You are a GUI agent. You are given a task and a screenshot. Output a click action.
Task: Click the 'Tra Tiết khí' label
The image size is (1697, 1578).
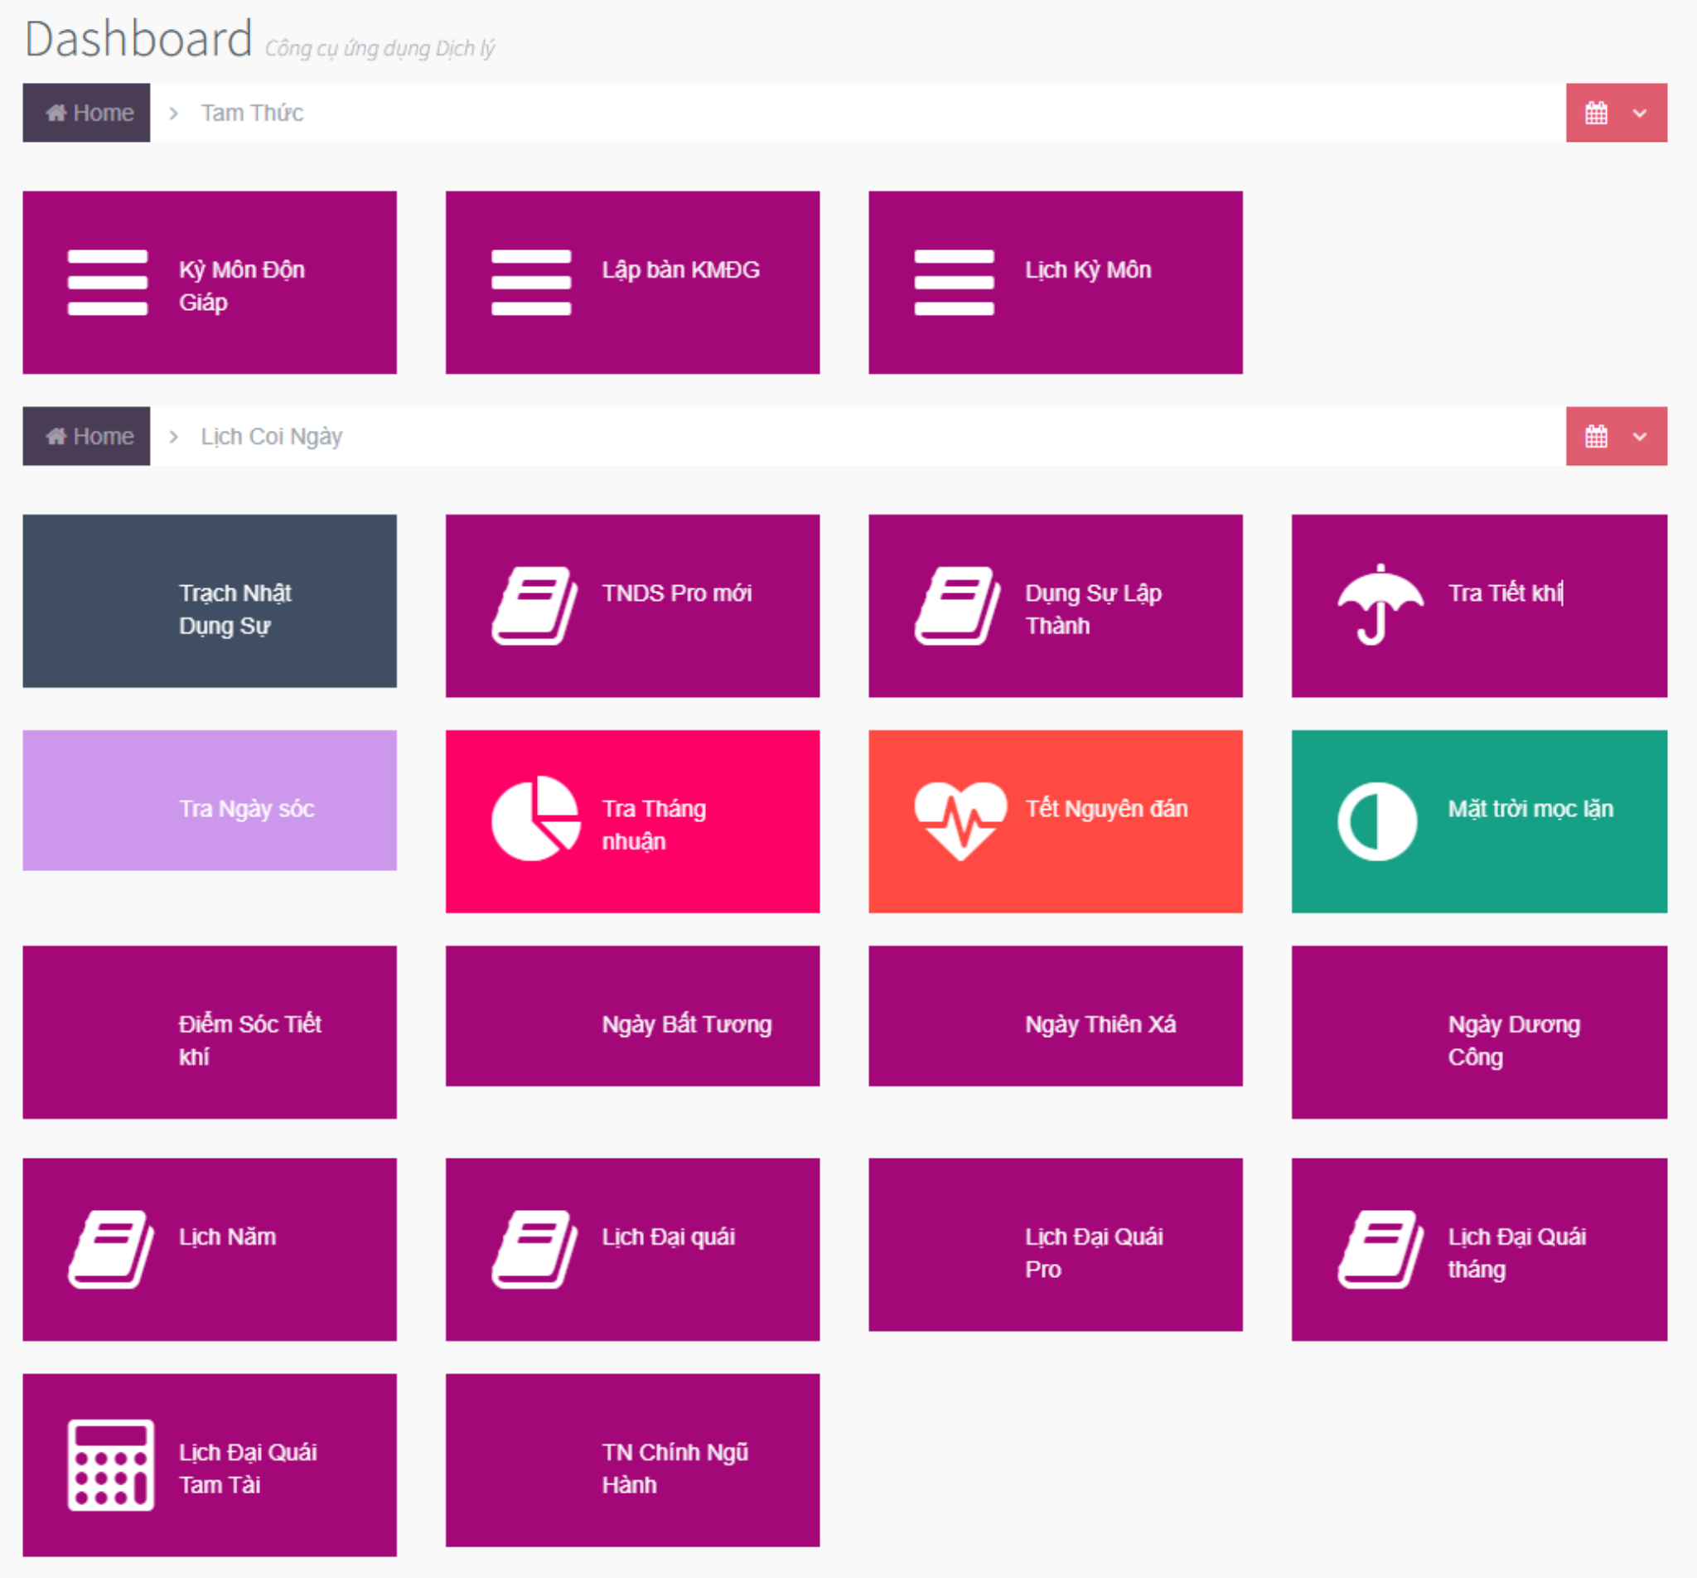[1506, 593]
